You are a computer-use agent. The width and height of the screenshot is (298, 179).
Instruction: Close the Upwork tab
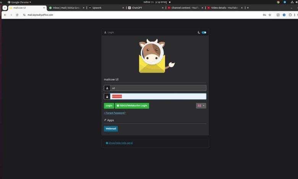coord(123,8)
